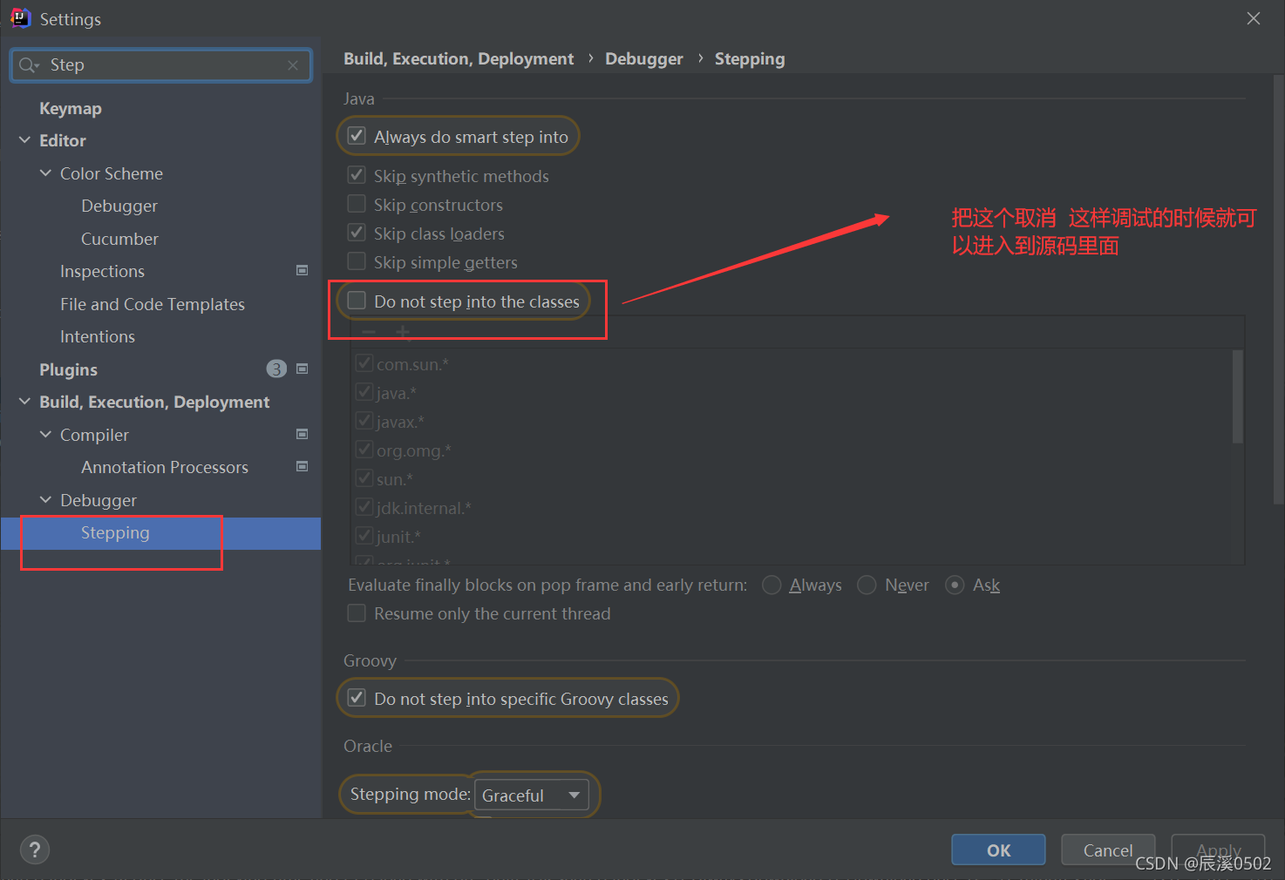The image size is (1285, 880).
Task: Click the Apply button
Action: (1218, 850)
